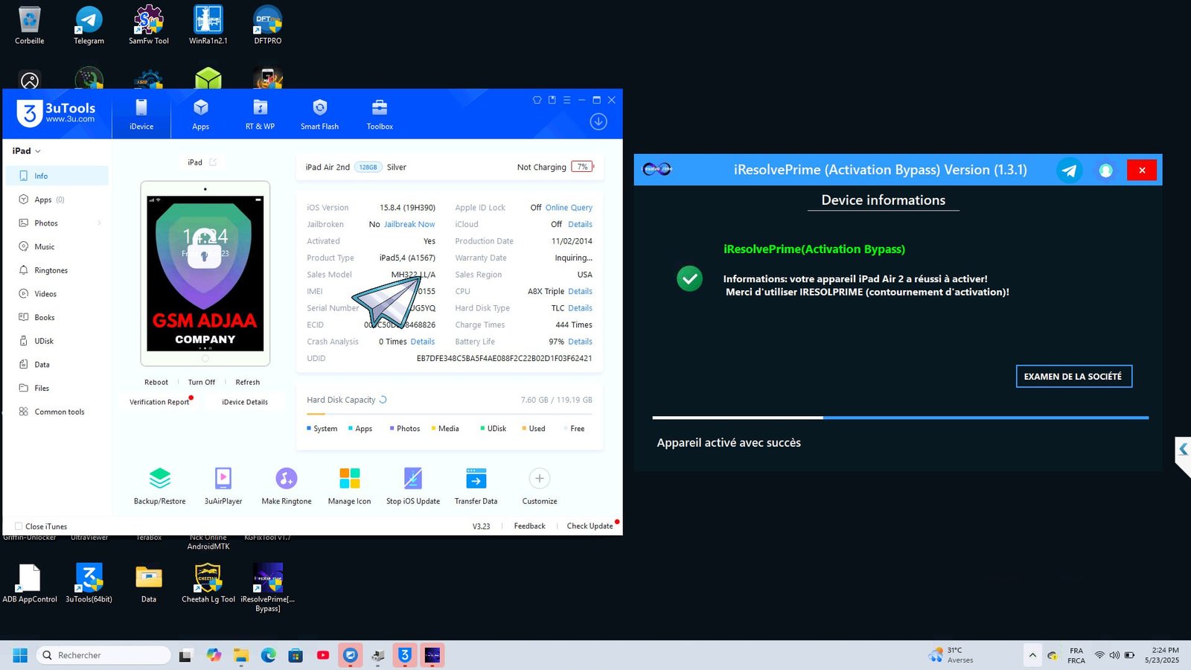Click the iResolvePrime activation progress bar
The width and height of the screenshot is (1191, 670).
(901, 418)
